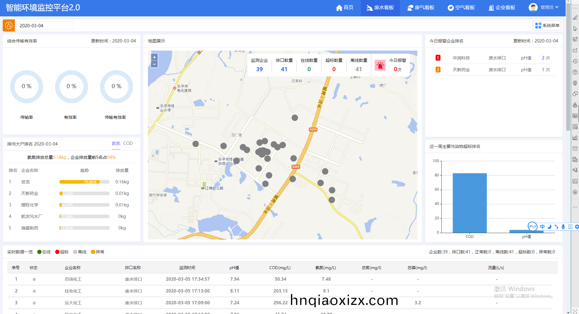The image size is (579, 314).
Task: Toggle the 在线 green legend item
Action: click(x=44, y=252)
